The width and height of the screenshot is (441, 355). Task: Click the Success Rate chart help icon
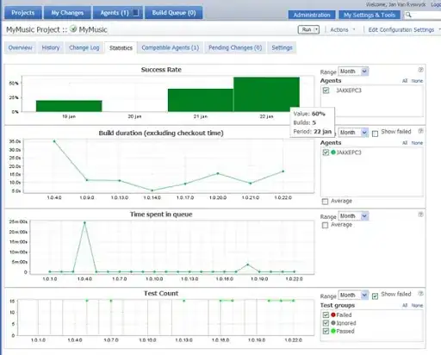[420, 70]
